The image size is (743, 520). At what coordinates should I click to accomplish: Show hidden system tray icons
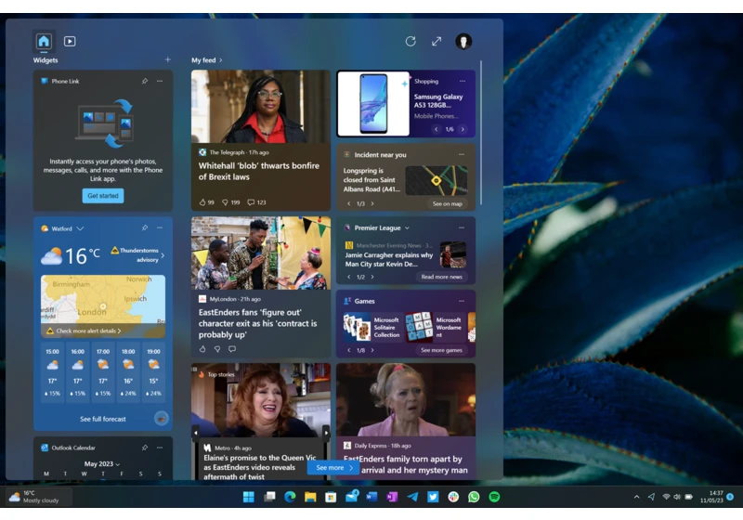636,497
